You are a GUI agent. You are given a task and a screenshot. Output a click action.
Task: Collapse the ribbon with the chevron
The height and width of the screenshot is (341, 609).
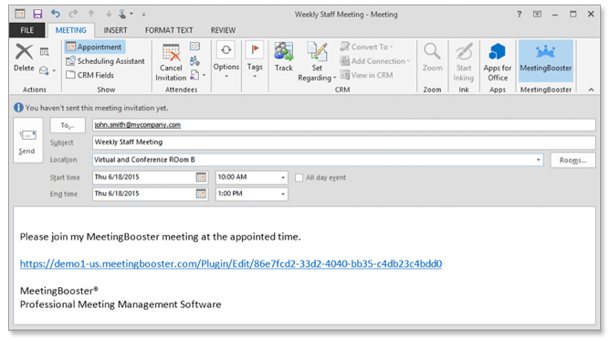(591, 90)
